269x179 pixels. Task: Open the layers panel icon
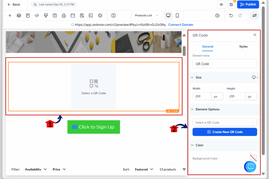pyautogui.click(x=19, y=15)
